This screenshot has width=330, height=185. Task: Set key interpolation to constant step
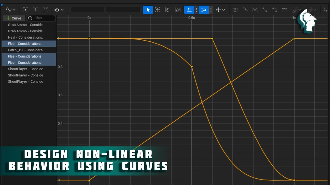point(275,10)
